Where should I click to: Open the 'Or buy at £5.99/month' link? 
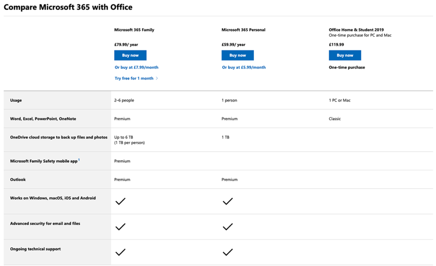[244, 67]
